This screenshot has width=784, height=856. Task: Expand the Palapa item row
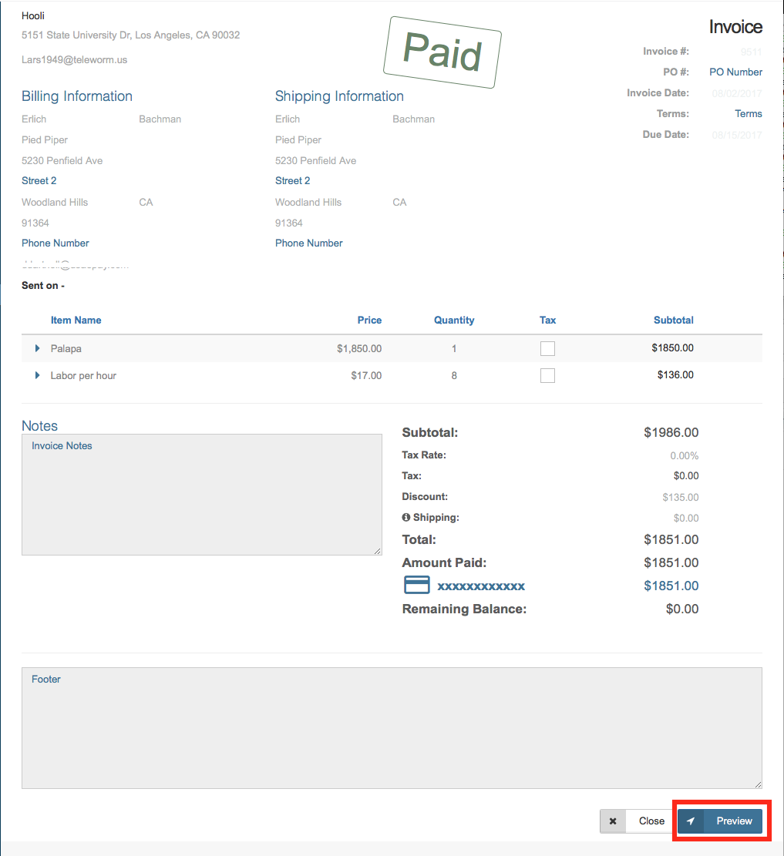(38, 349)
